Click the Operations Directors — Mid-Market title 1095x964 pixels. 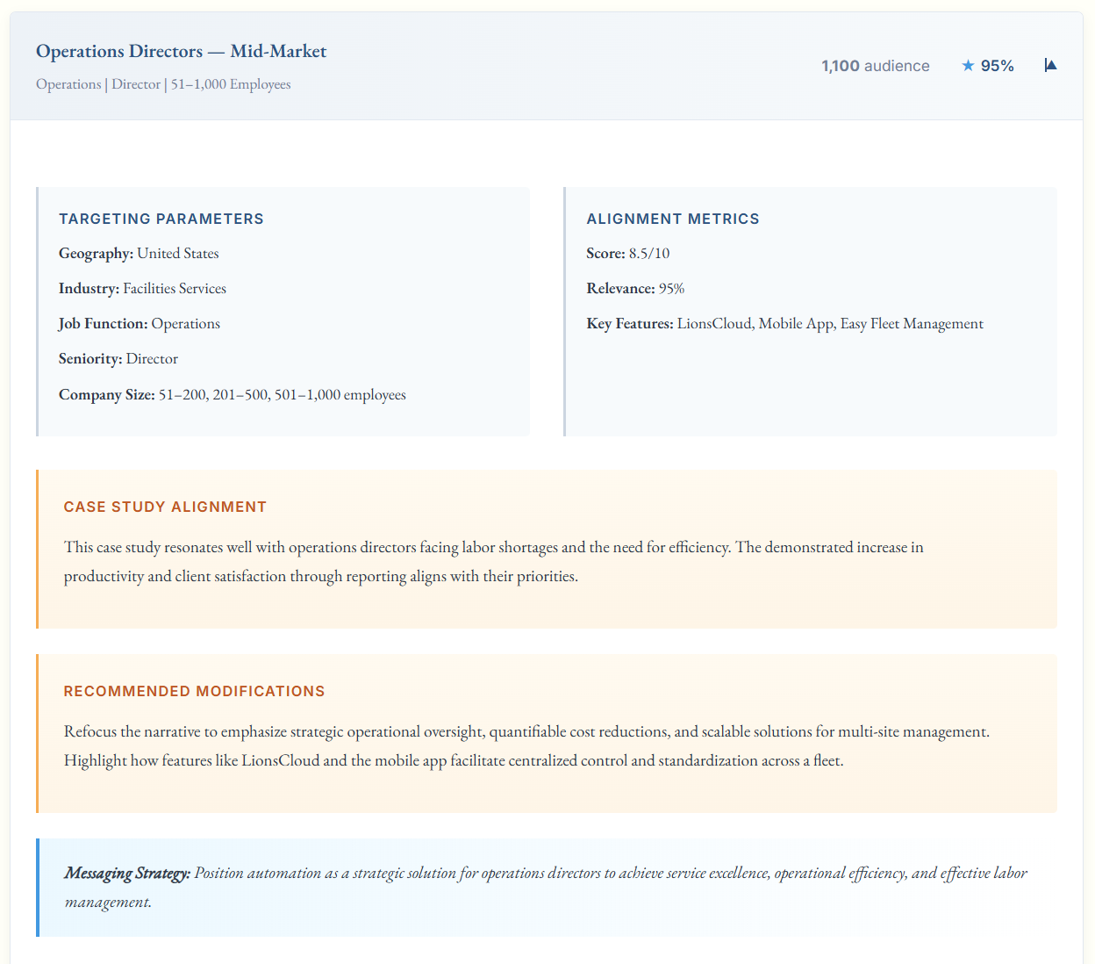pyautogui.click(x=181, y=52)
